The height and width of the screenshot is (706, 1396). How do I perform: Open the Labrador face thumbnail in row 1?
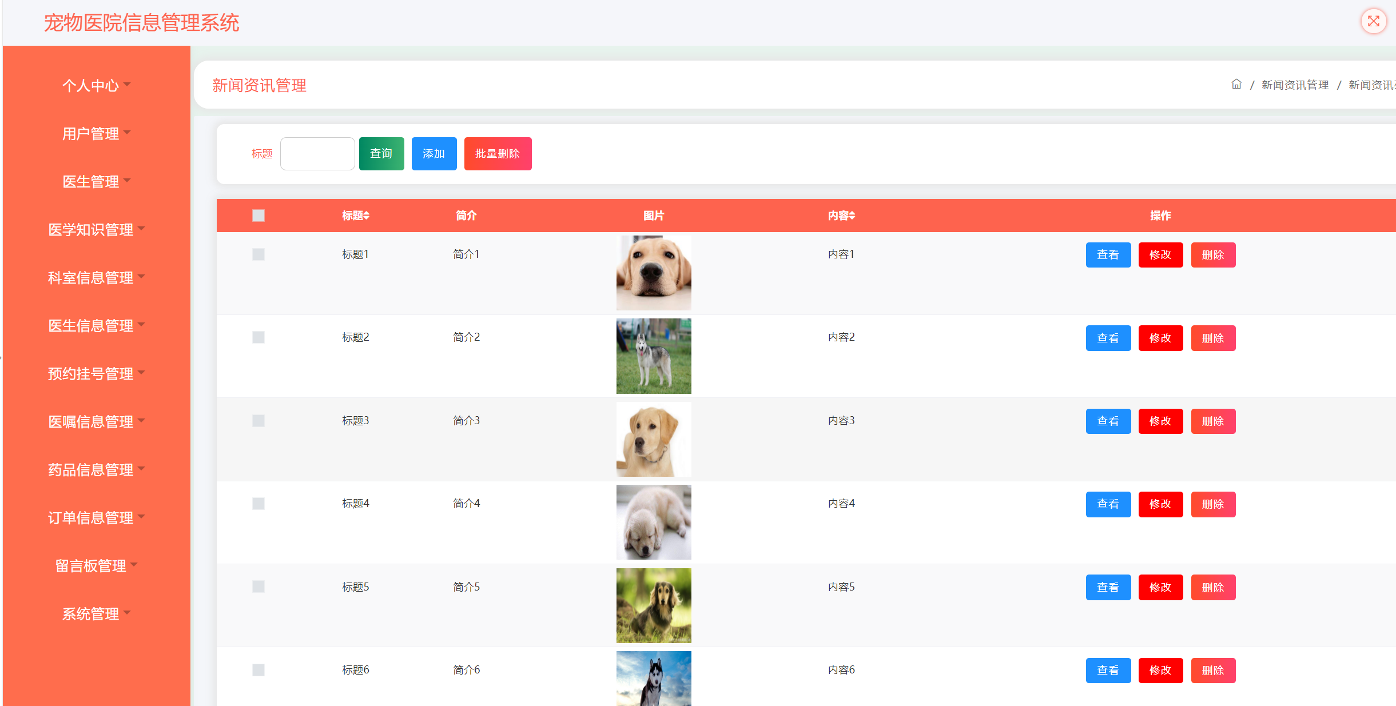tap(653, 273)
